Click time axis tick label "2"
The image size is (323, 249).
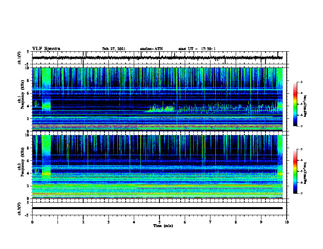(83, 222)
